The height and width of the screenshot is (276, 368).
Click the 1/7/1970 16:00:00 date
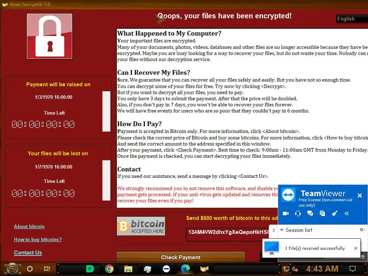54,167
